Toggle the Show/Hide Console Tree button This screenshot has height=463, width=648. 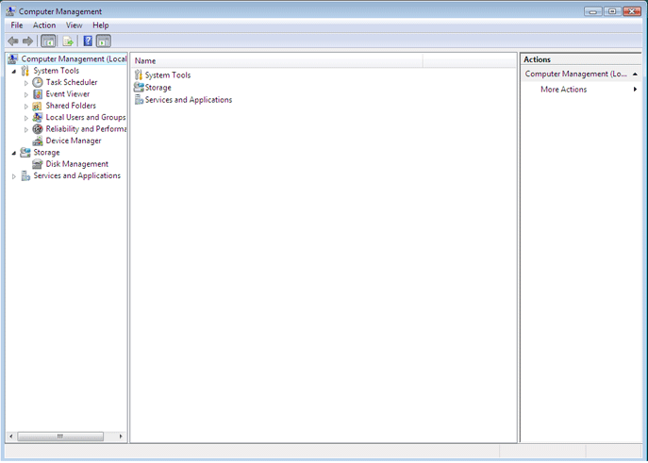coord(48,41)
